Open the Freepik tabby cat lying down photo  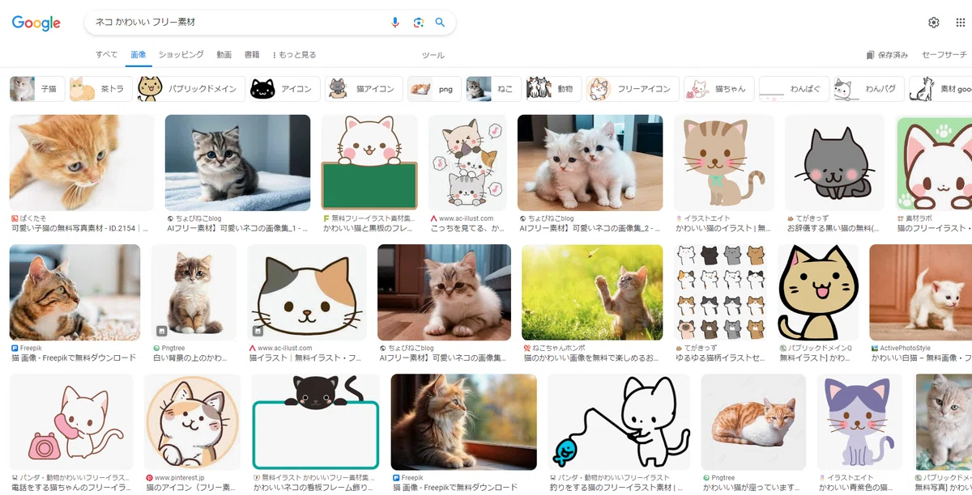[75, 292]
